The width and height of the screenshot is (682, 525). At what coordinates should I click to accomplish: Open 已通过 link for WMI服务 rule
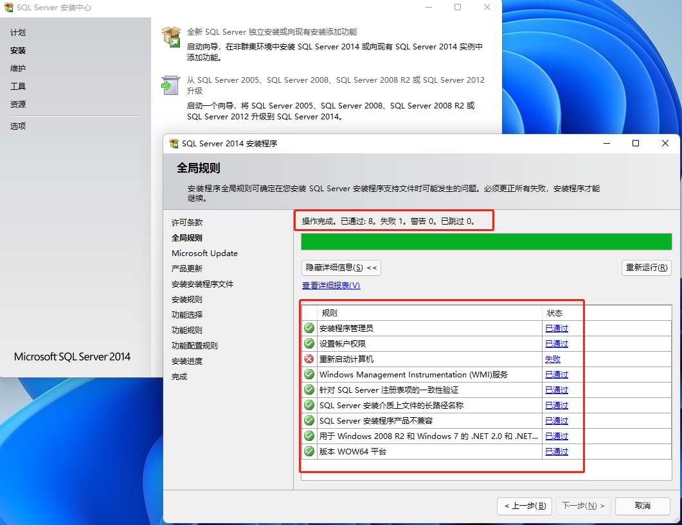[x=557, y=374]
